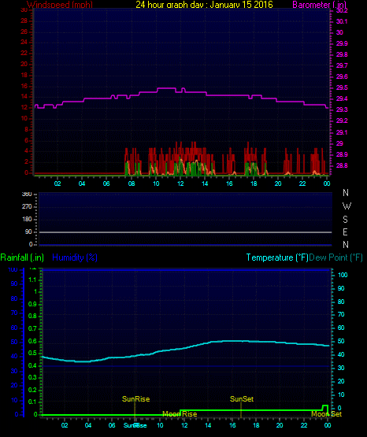Click the barometer peak near 29.5
Image resolution: width=367 pixels, height=437 pixels.
[166, 88]
